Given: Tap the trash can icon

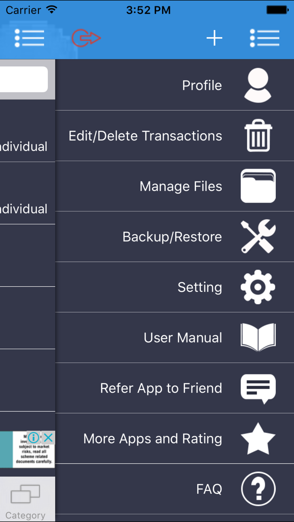Looking at the screenshot, I should pyautogui.click(x=258, y=135).
